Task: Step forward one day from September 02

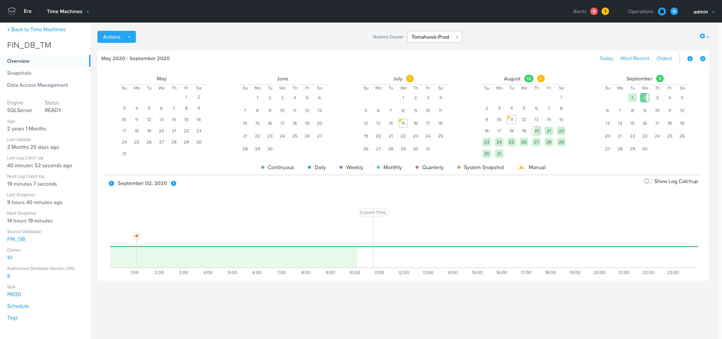Action: (174, 183)
